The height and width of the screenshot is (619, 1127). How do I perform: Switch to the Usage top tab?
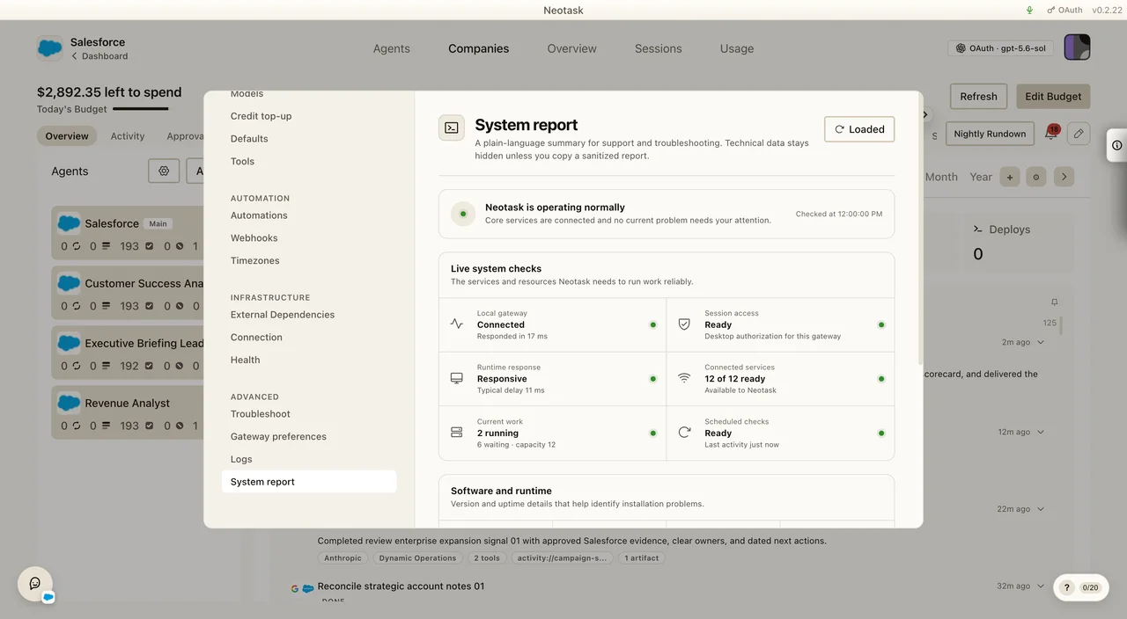pyautogui.click(x=737, y=48)
